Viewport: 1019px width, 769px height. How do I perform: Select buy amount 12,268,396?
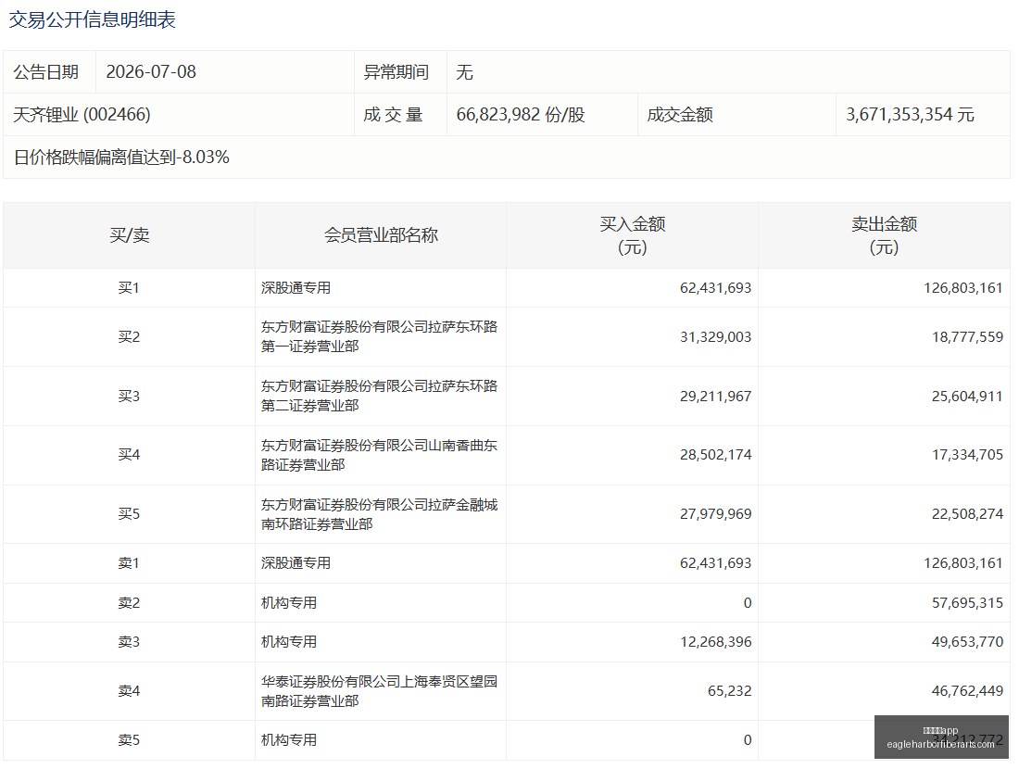tap(715, 641)
